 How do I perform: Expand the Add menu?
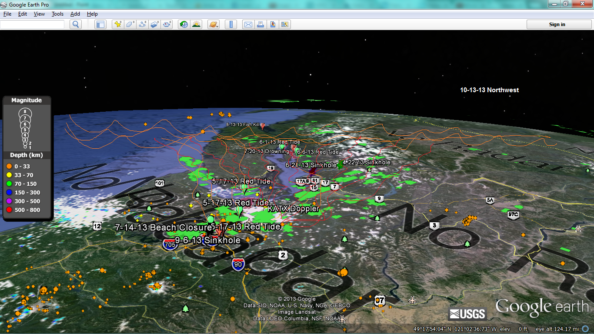(x=75, y=14)
